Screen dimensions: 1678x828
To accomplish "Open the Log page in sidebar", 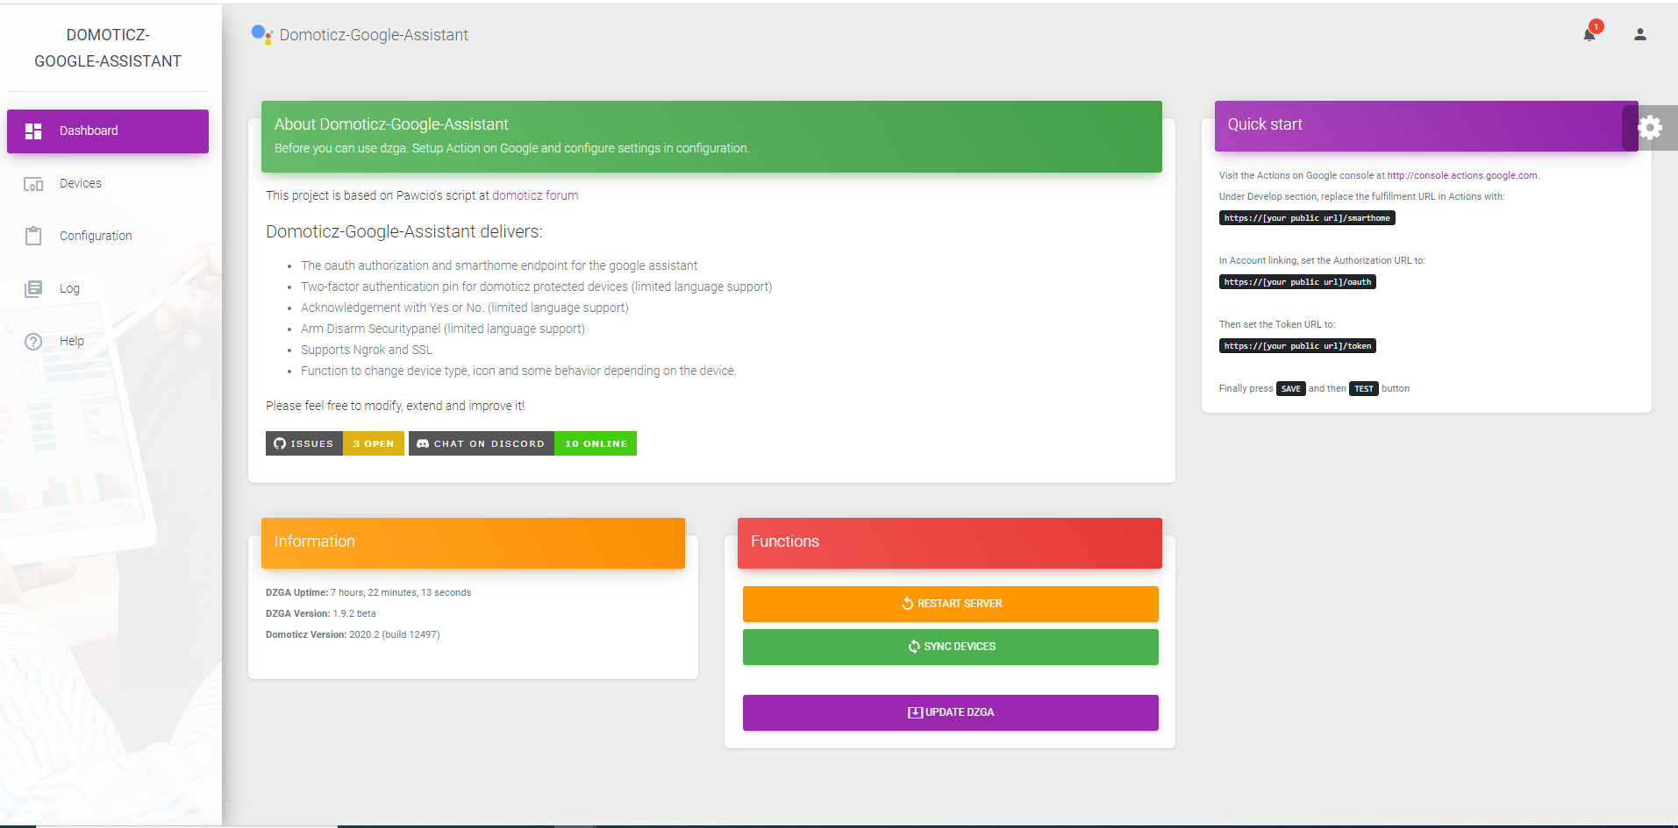I will 108,289.
